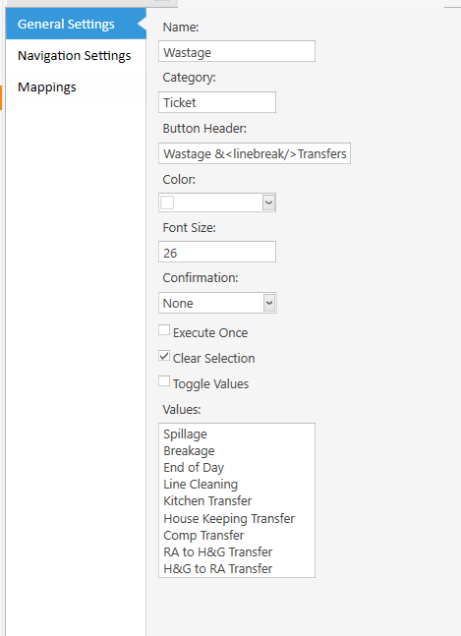
Task: Uncheck the Clear Selection checkbox
Action: click(164, 356)
